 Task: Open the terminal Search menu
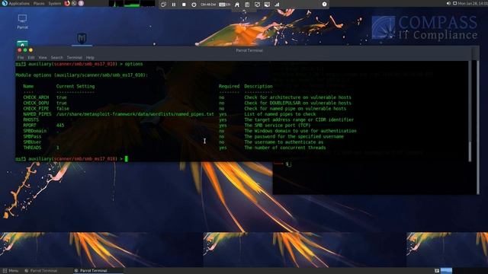(56, 58)
